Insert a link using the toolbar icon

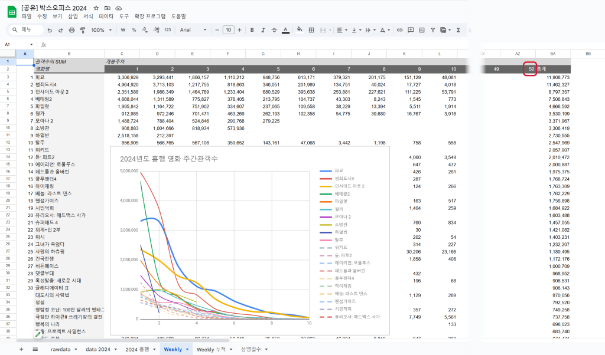[x=400, y=29]
